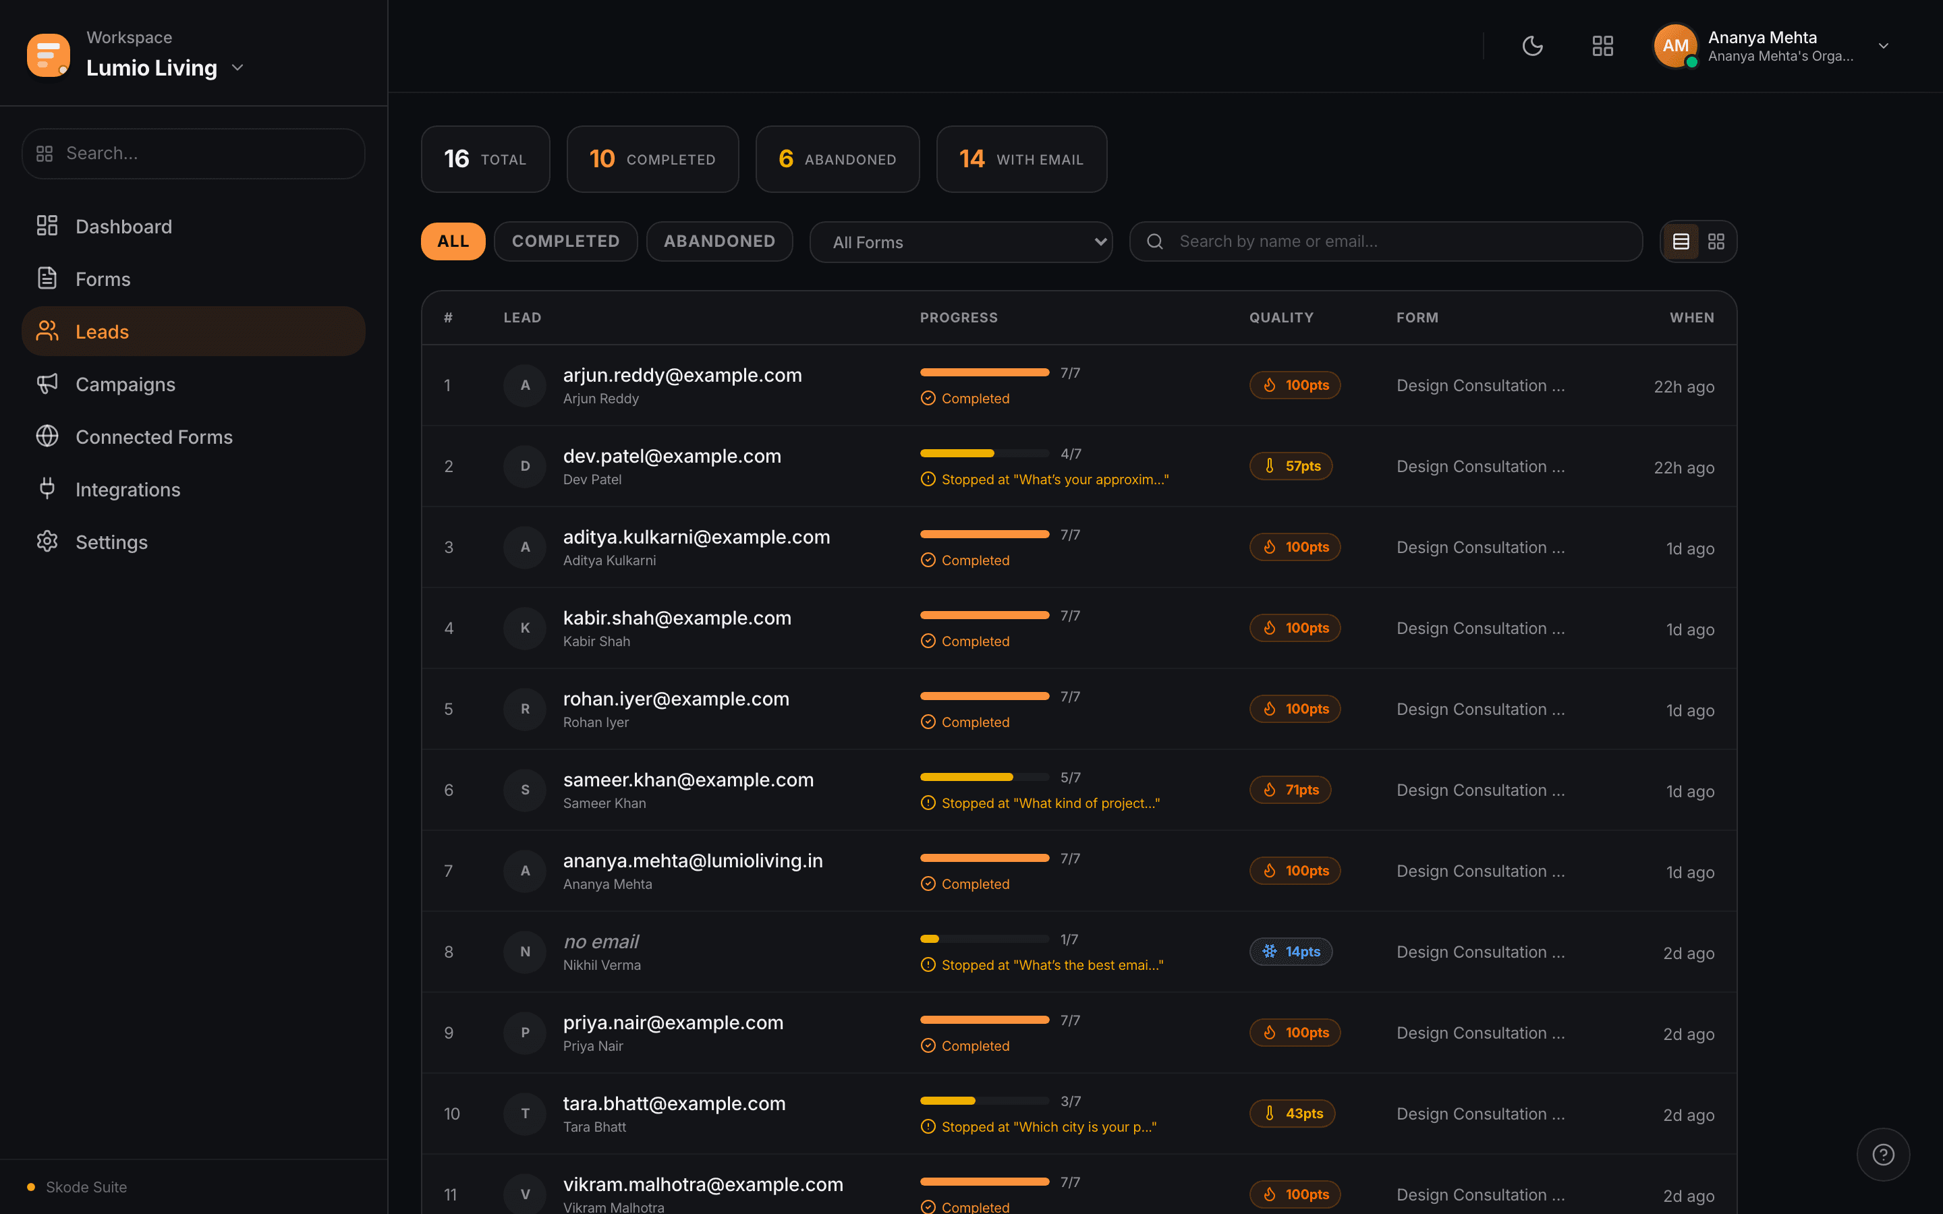Select the COMPLETED filter tab
The width and height of the screenshot is (1943, 1214).
click(566, 241)
